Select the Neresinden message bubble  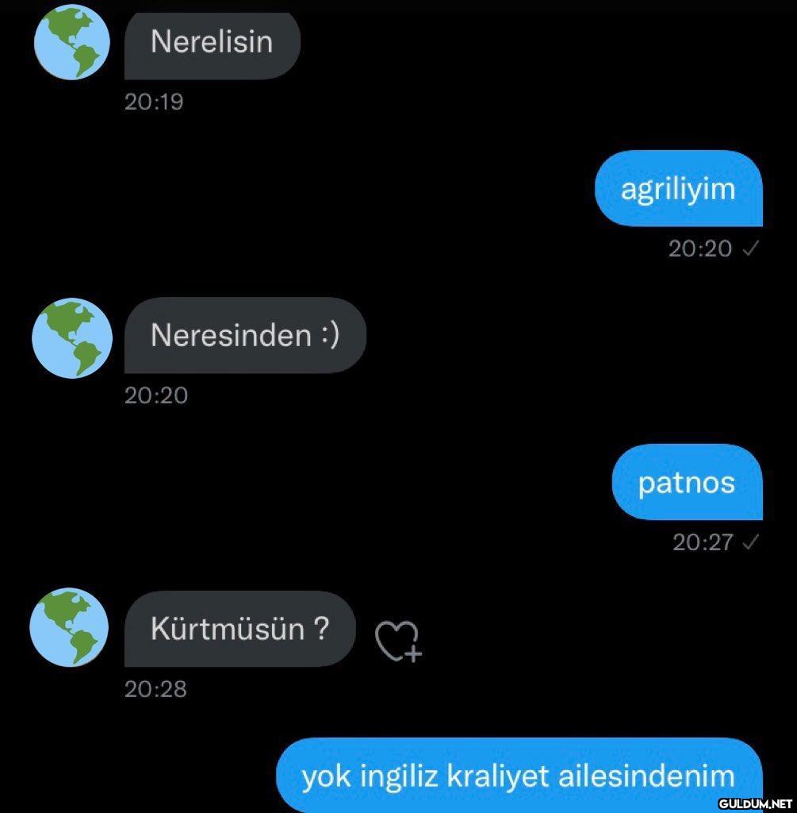tap(245, 335)
